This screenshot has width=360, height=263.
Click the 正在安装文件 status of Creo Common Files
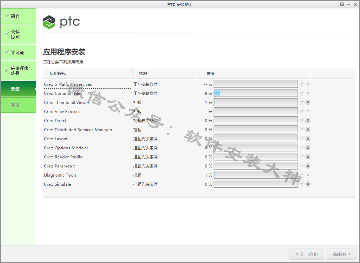(145, 93)
